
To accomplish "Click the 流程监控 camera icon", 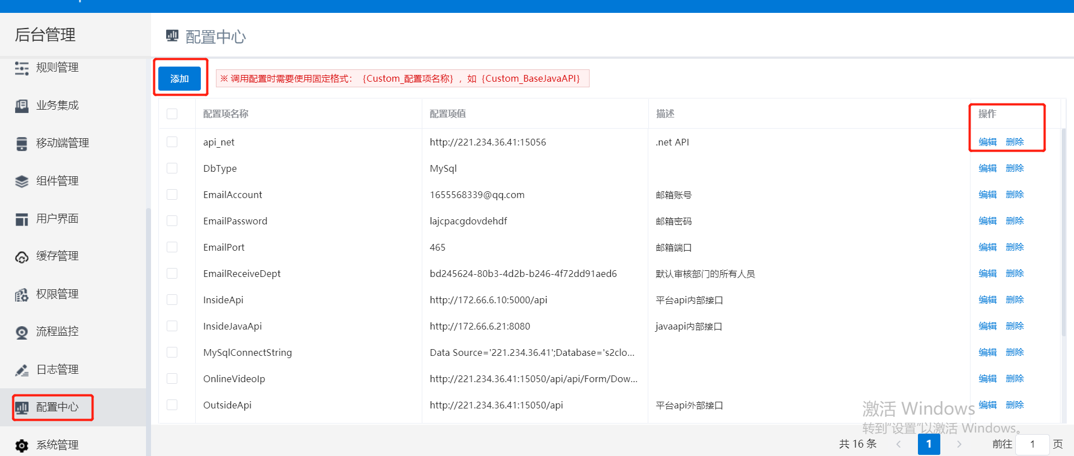I will pos(22,332).
